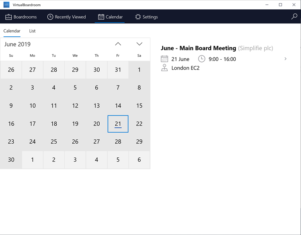Click the meeting date calendar icon
This screenshot has width=301, height=235.
point(164,59)
